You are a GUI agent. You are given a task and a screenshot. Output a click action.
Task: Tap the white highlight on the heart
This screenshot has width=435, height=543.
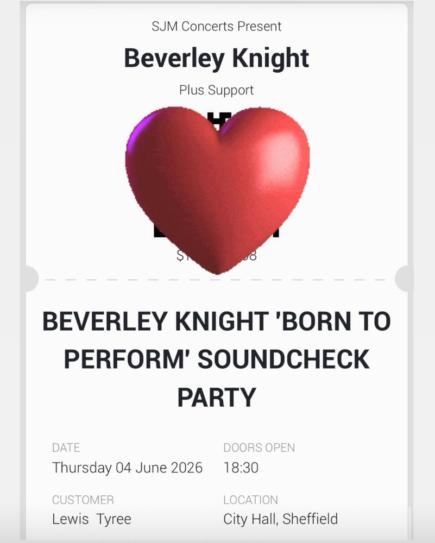point(281,155)
